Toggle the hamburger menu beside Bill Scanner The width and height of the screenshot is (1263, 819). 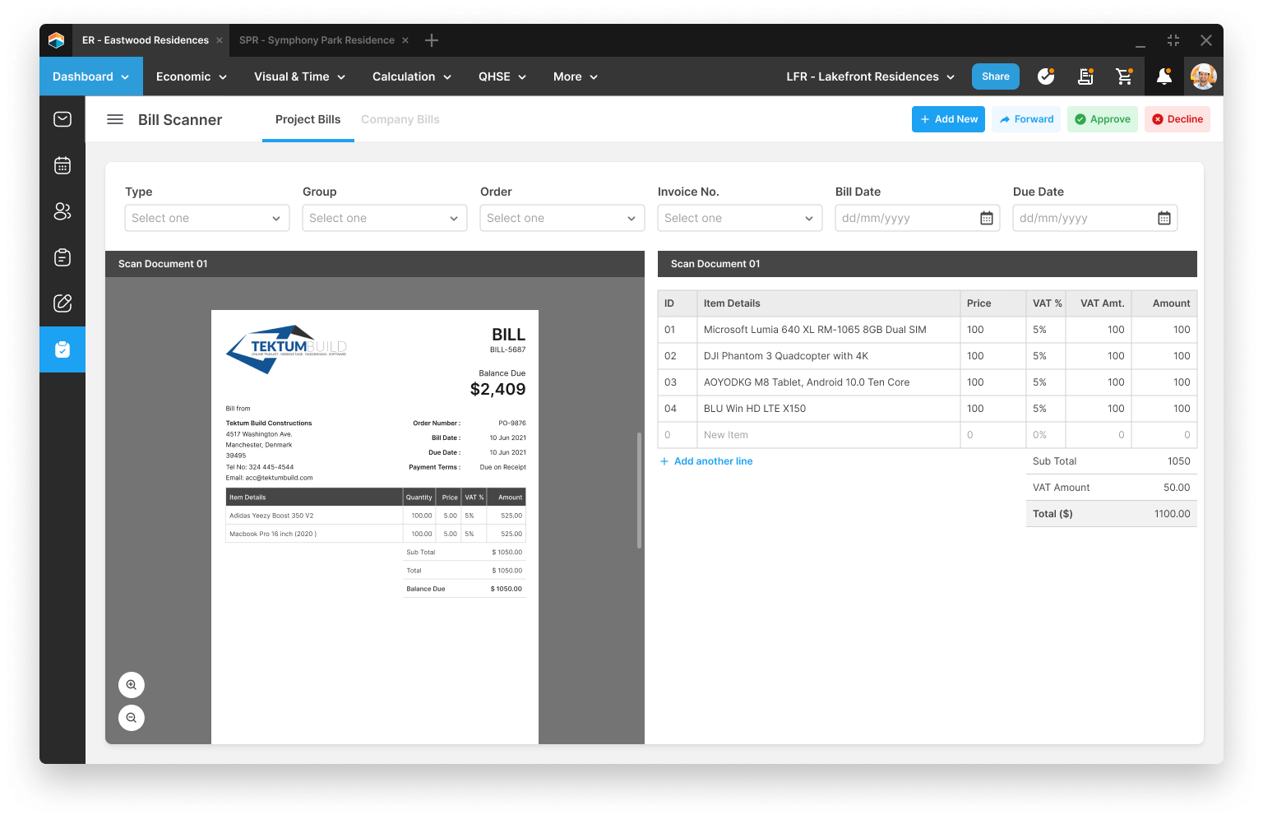click(115, 119)
